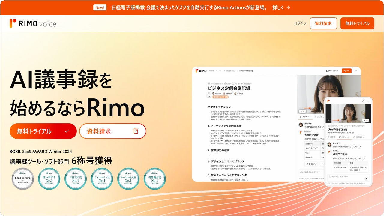
Task: Click the ログイン link
Action: point(300,23)
